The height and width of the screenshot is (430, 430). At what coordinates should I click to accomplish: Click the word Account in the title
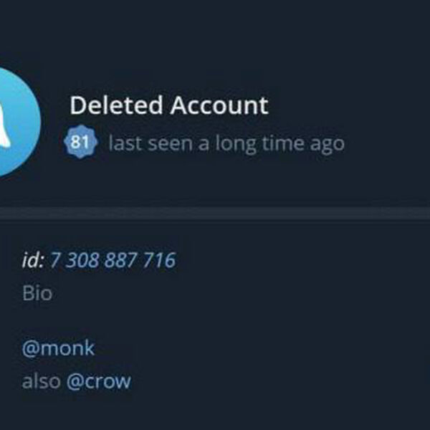(x=219, y=105)
